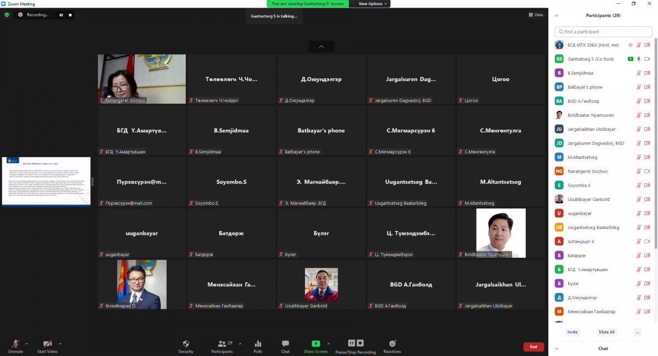This screenshot has height=356, width=658.
Task: Toggle Start Video camera button
Action: pyautogui.click(x=47, y=344)
